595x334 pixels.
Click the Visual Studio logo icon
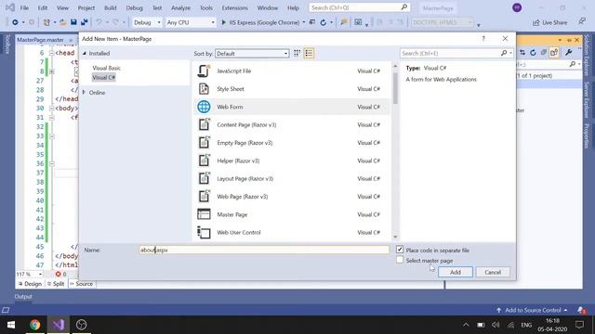(x=10, y=7)
